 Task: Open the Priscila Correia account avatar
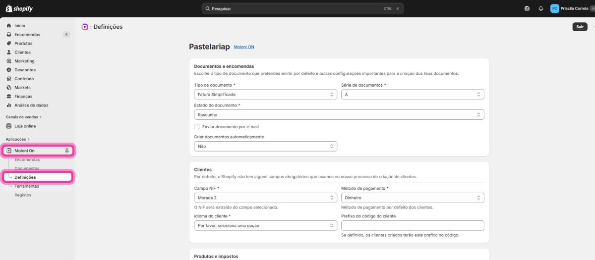(554, 8)
